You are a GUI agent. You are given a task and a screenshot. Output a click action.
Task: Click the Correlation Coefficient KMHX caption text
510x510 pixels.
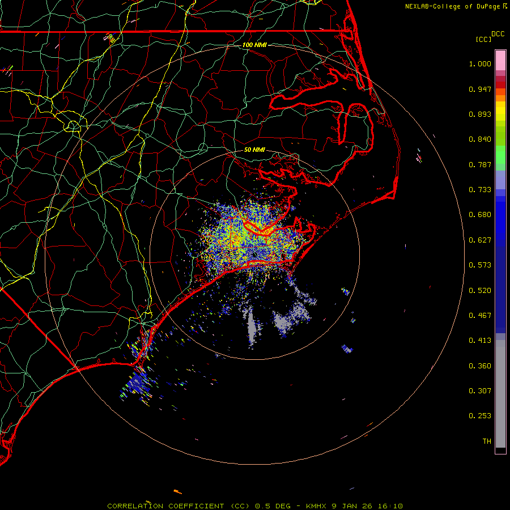pos(255,506)
